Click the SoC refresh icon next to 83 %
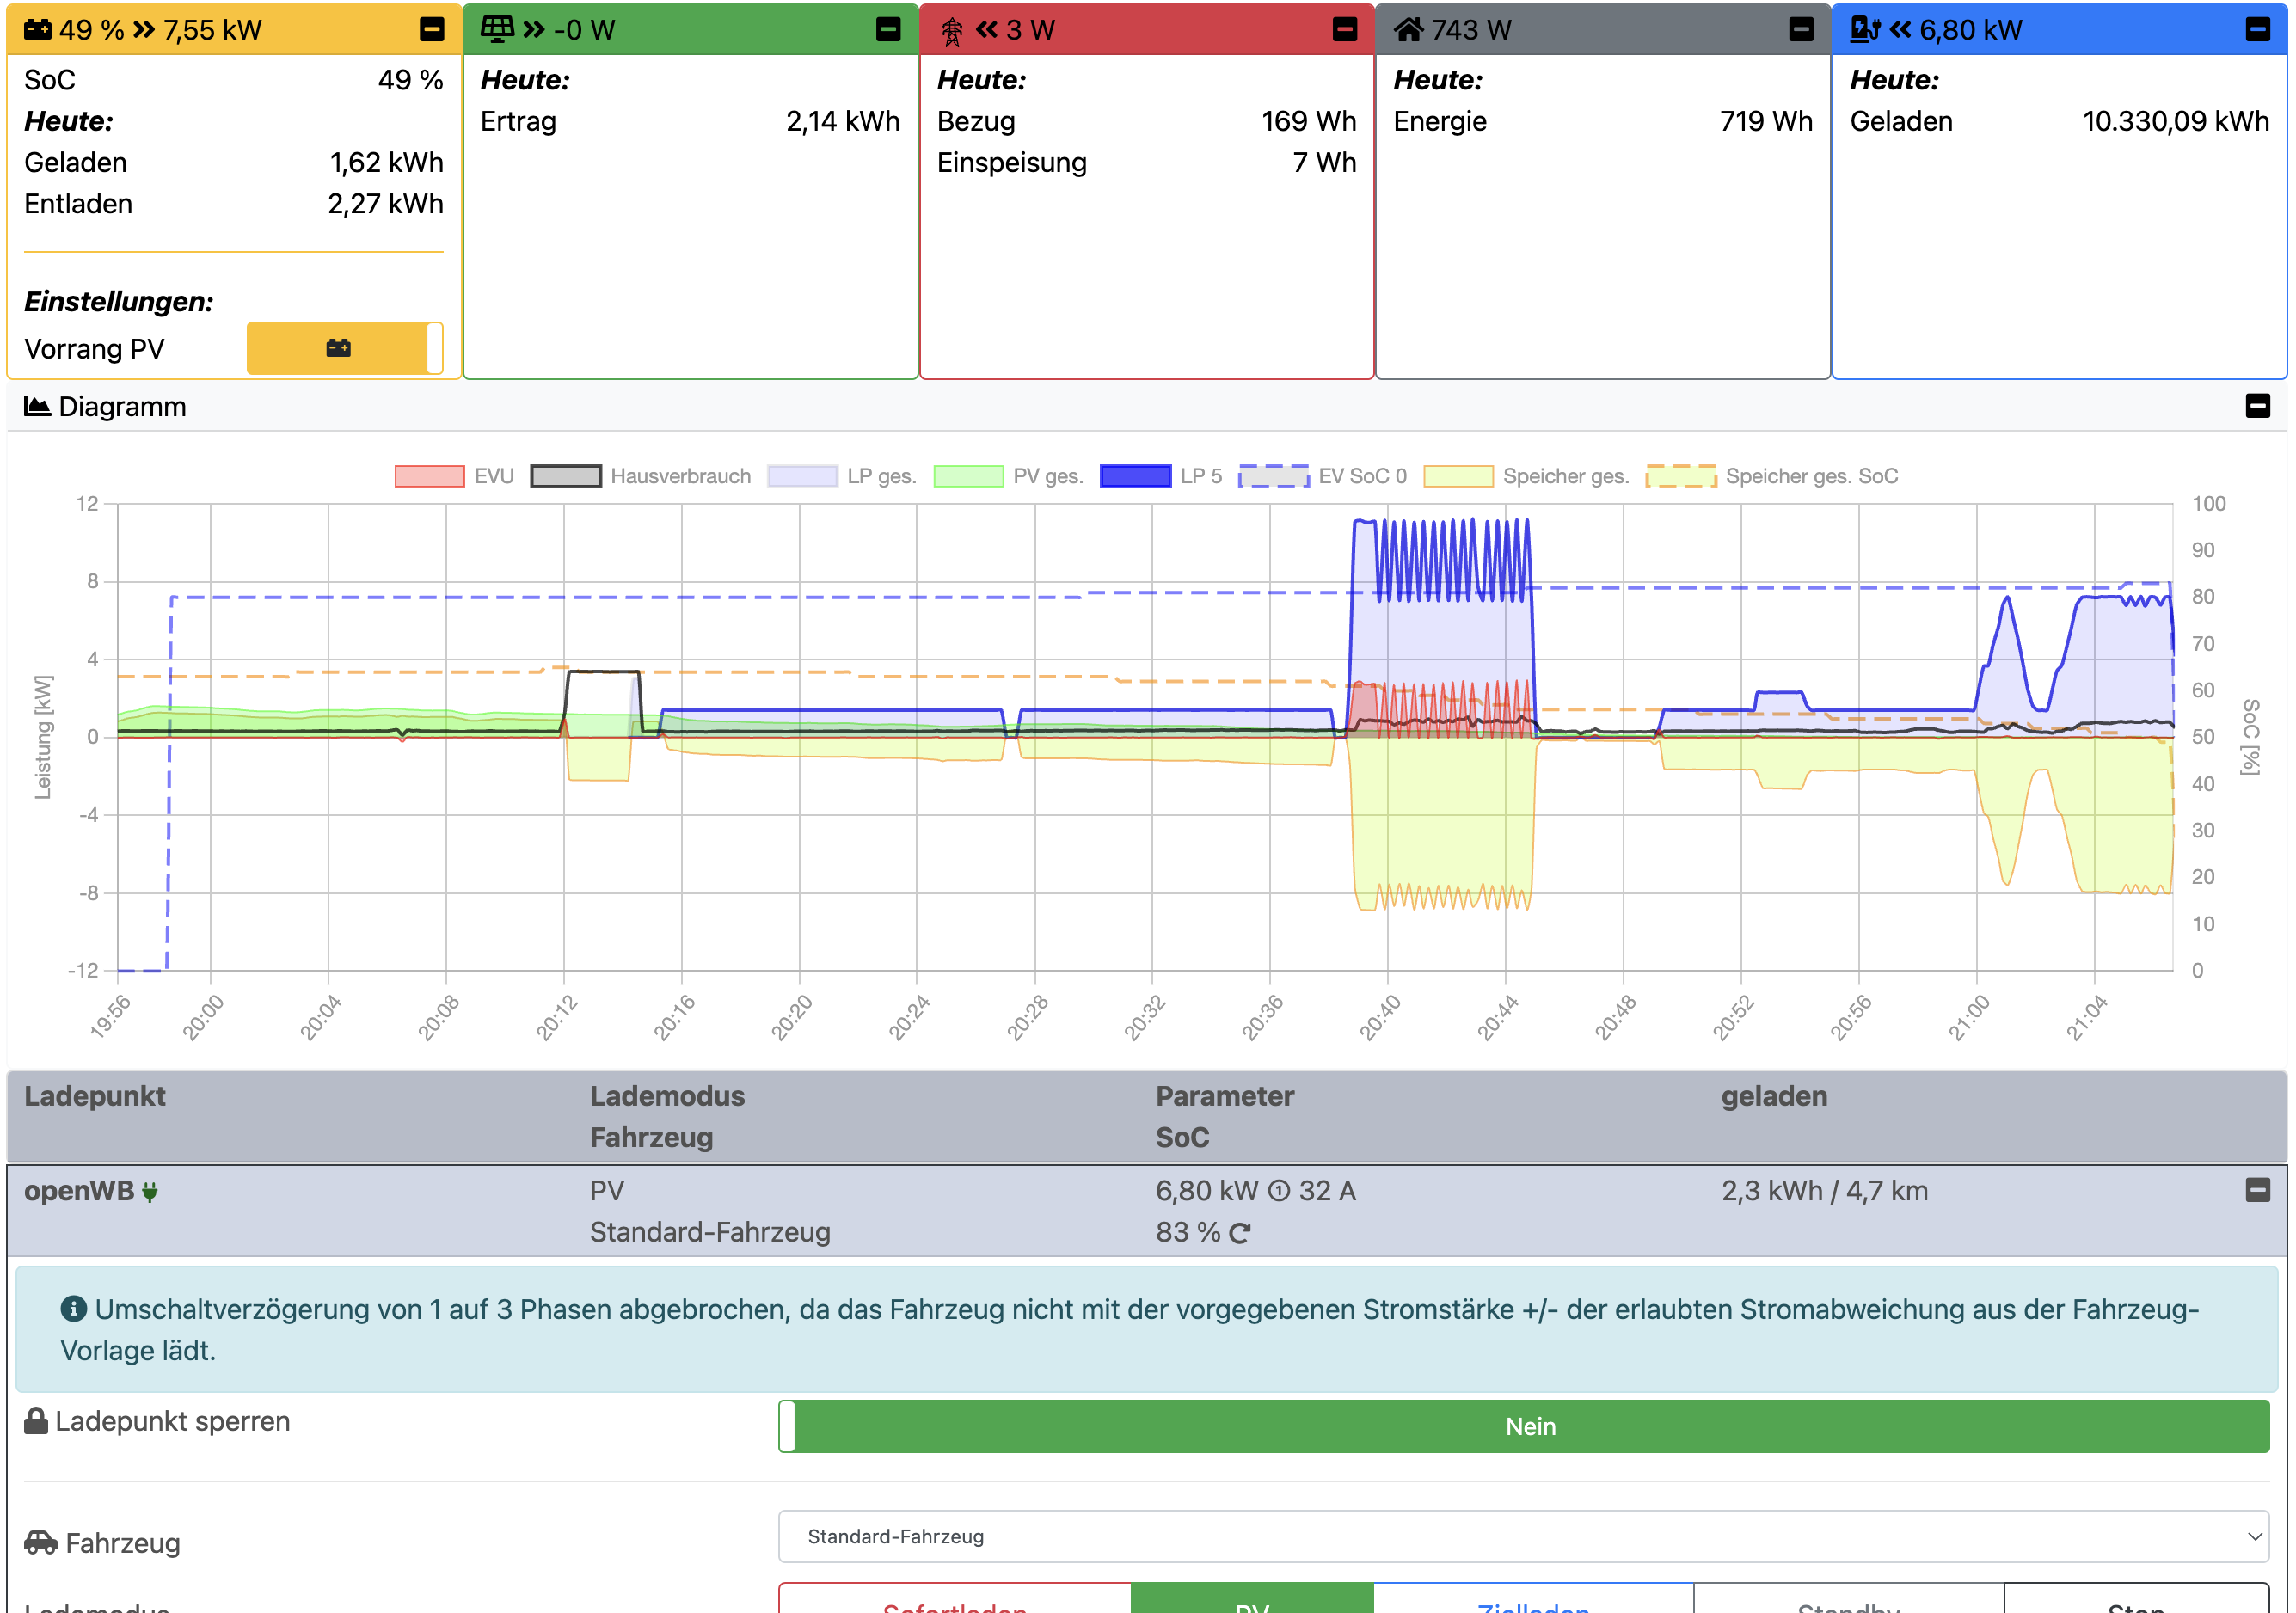The image size is (2296, 1613). (x=1240, y=1233)
